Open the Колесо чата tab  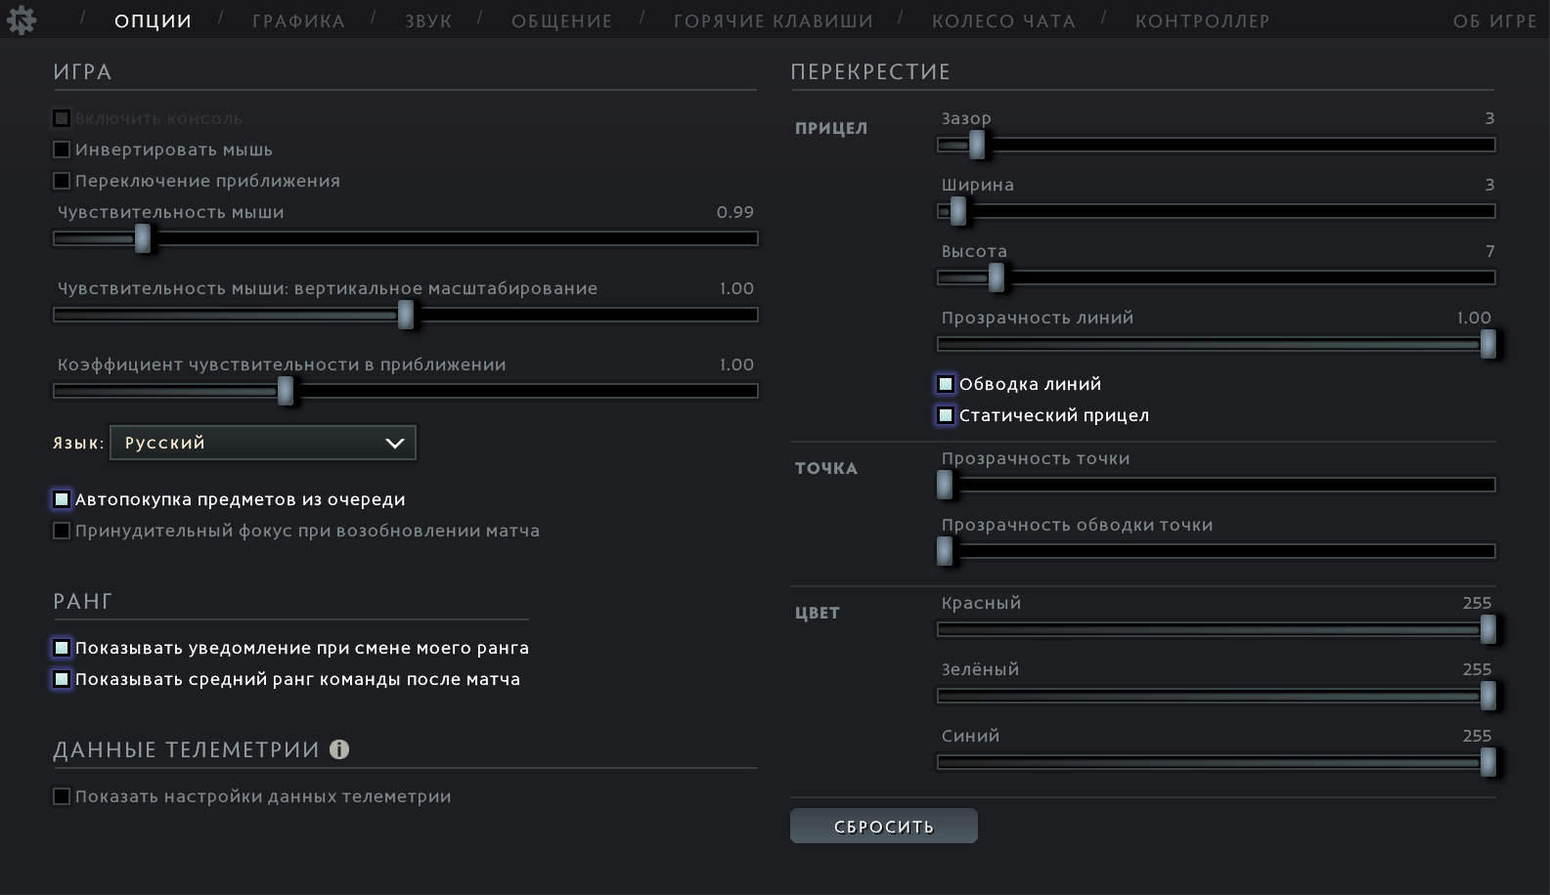tap(1003, 21)
